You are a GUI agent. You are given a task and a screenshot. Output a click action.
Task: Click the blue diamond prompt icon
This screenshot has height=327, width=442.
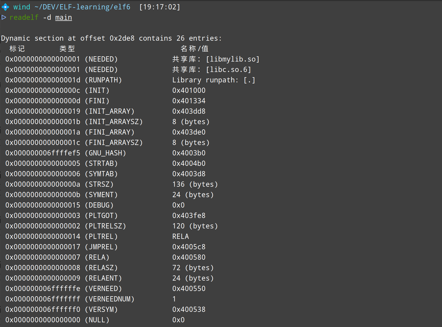[5, 7]
